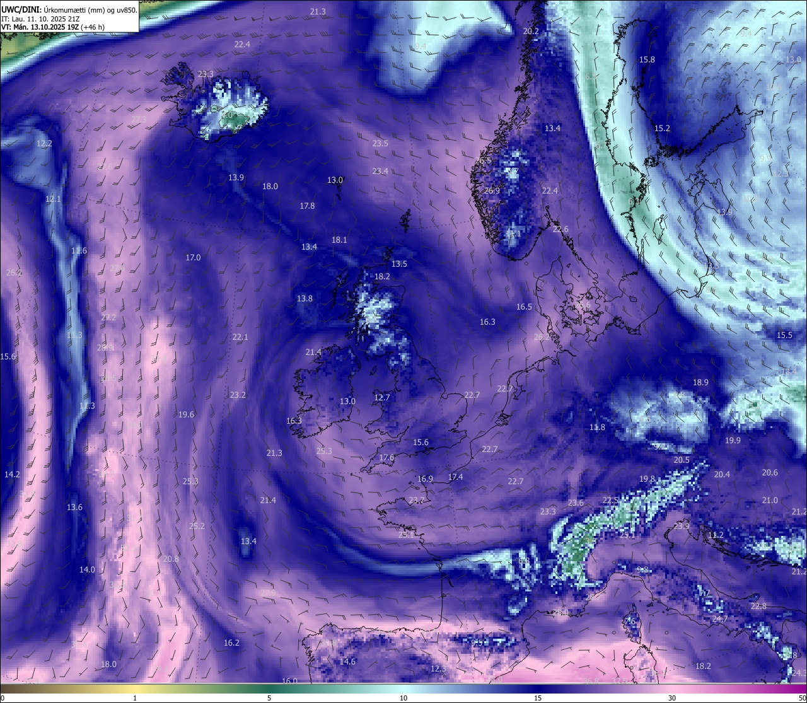Click the 16.5 value in the North Sea

tap(524, 307)
